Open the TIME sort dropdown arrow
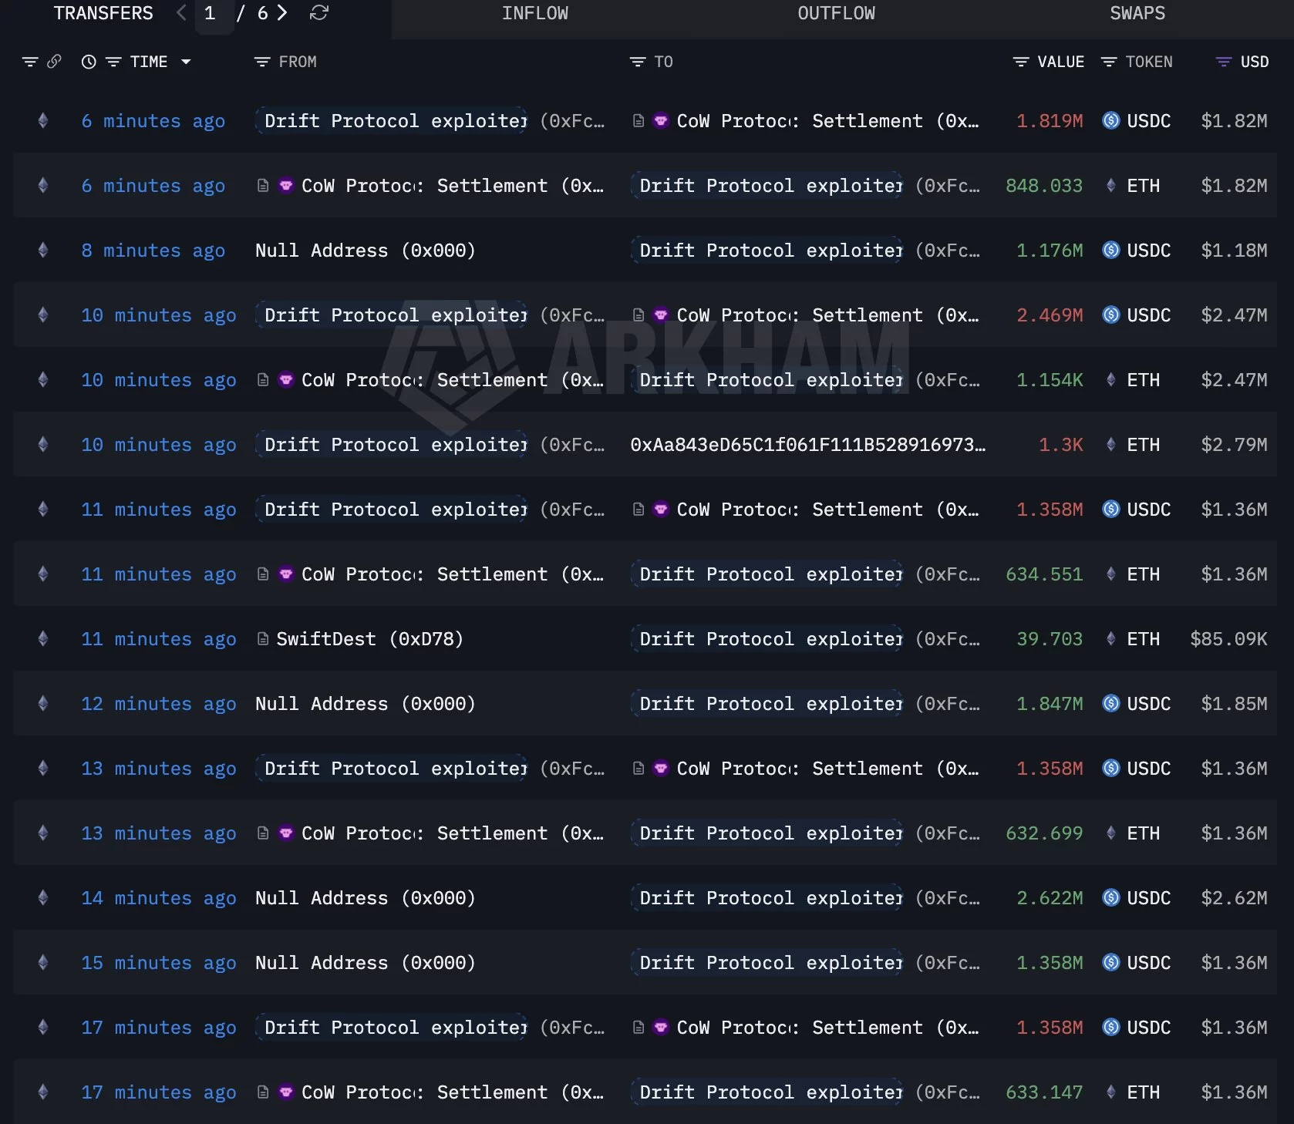Screen dimensions: 1294x1124 186,62
